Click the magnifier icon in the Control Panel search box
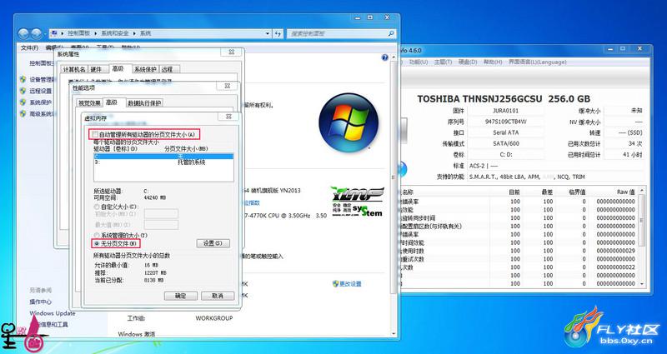 click(391, 33)
